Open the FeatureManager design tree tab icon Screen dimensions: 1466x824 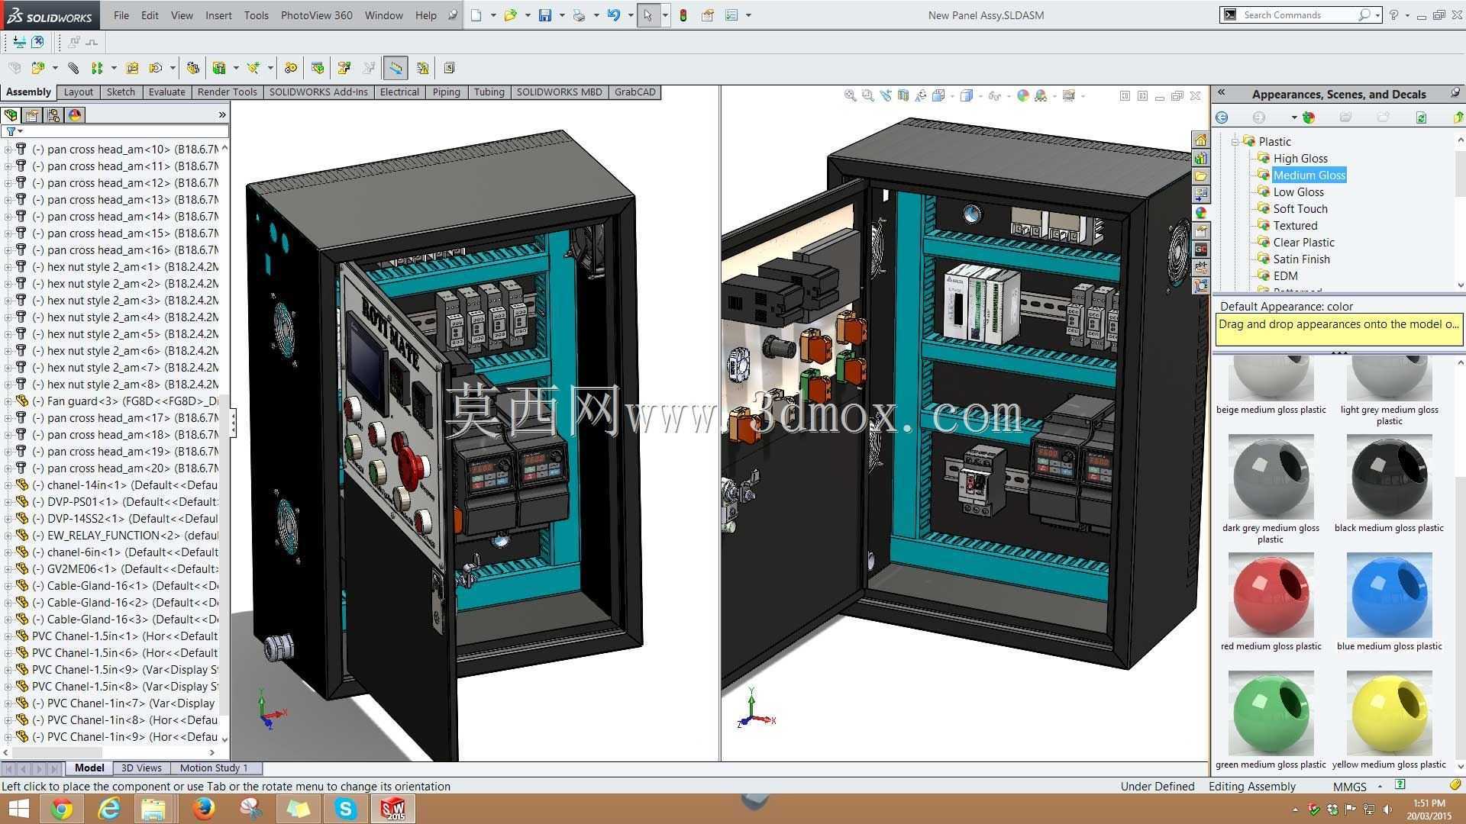(x=11, y=115)
